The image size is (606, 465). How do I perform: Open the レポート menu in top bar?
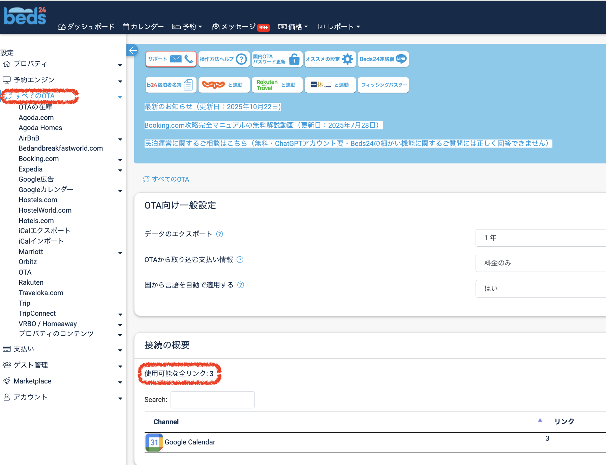[339, 27]
